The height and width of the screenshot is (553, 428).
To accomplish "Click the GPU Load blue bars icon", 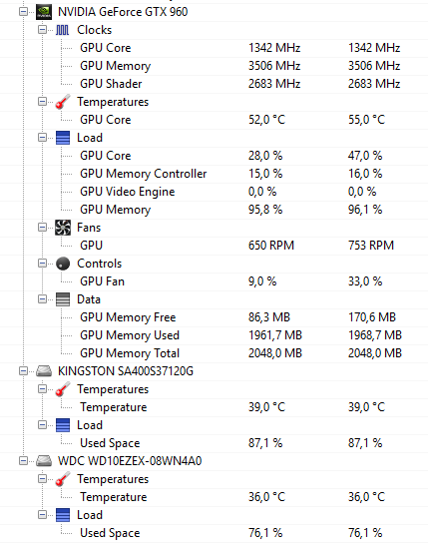I will point(63,138).
